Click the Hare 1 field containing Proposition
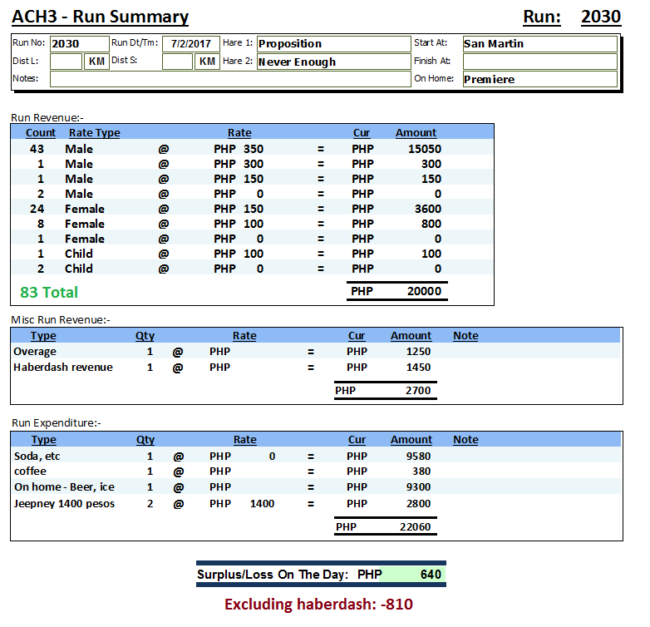Image resolution: width=650 pixels, height=627 pixels. point(332,44)
